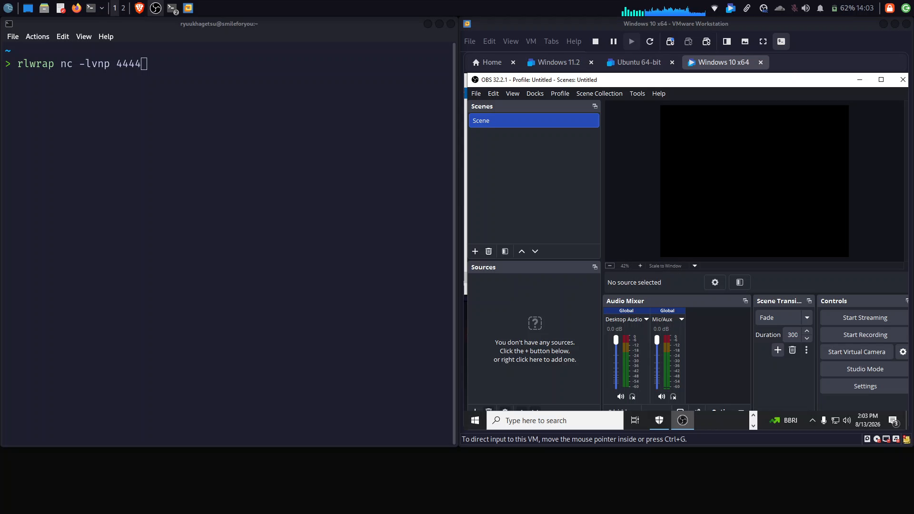Image resolution: width=914 pixels, height=514 pixels.
Task: Click Start Streaming in OBS
Action: point(864,317)
